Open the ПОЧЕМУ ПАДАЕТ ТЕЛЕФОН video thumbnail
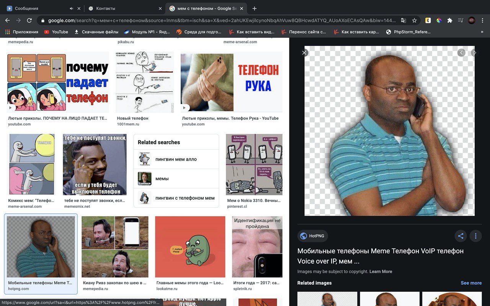This screenshot has width=490, height=306. 58,82
